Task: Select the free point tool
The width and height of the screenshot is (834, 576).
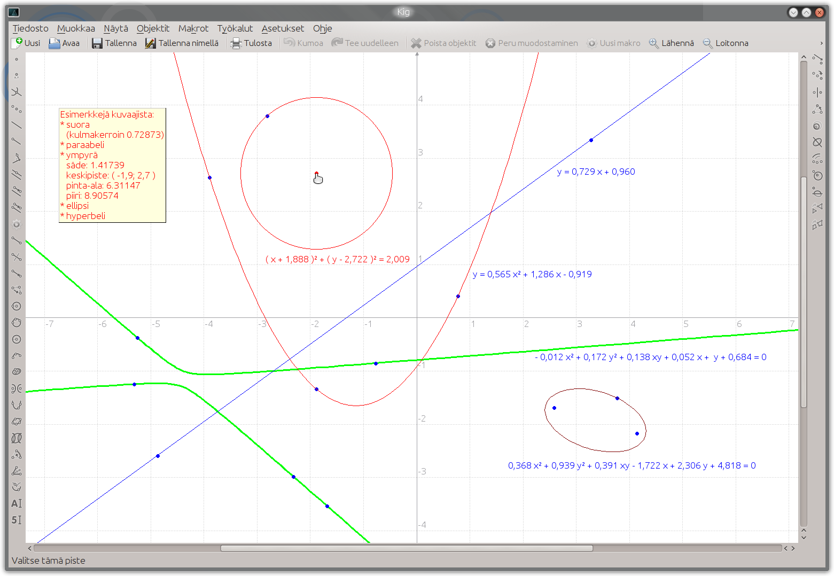Action: pyautogui.click(x=17, y=59)
